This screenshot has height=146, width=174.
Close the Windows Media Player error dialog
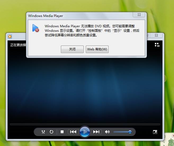(139, 15)
